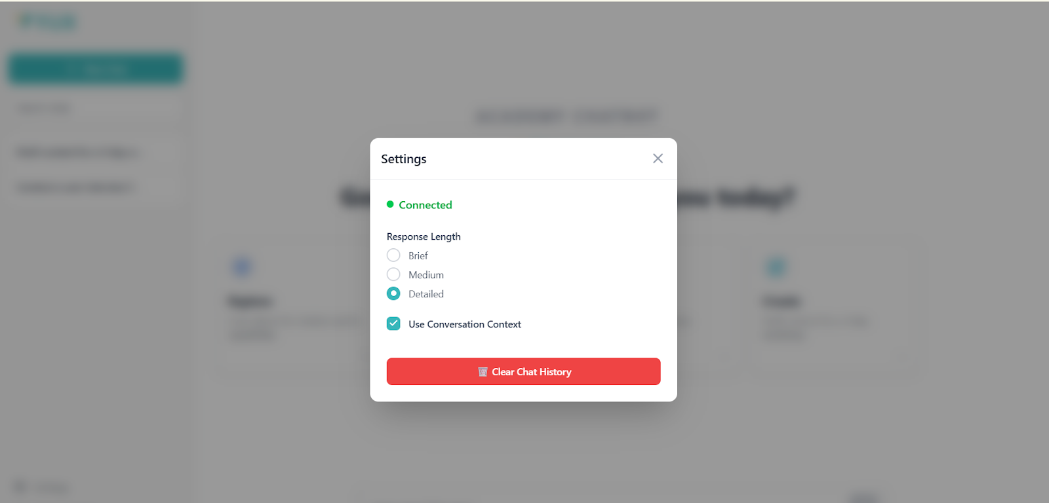This screenshot has width=1049, height=503.
Task: Select the Brief response length radio
Action: click(393, 255)
